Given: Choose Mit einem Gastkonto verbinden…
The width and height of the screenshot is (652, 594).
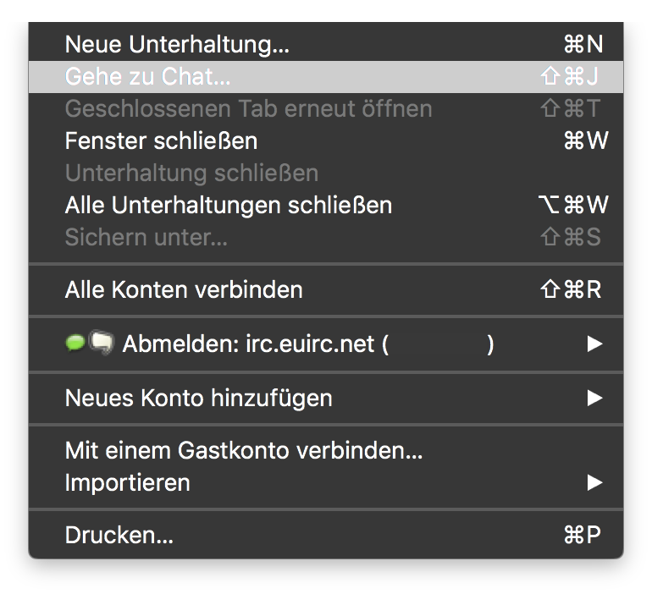Looking at the screenshot, I should point(243,450).
